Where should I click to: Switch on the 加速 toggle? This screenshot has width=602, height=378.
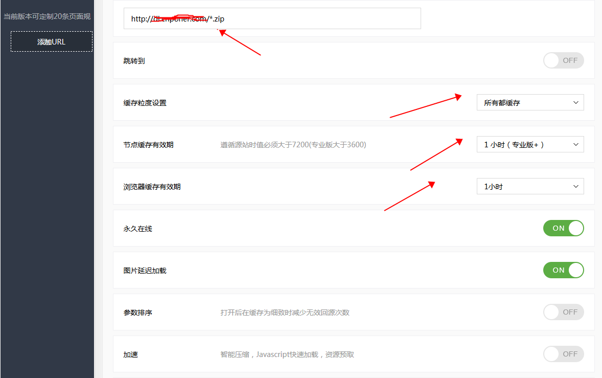coord(563,354)
